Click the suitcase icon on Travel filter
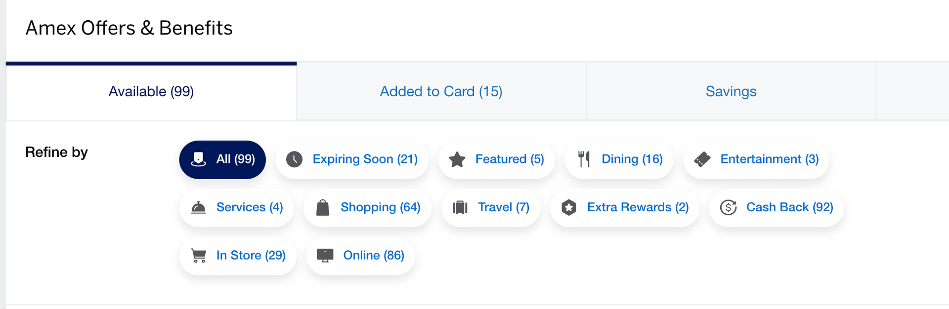This screenshot has height=309, width=949. coord(461,207)
